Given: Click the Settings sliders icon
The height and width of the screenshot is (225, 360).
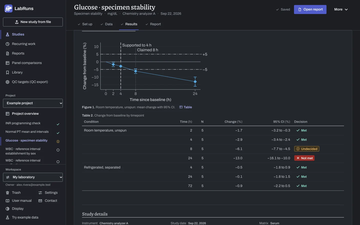Looking at the screenshot, I should point(40,193).
